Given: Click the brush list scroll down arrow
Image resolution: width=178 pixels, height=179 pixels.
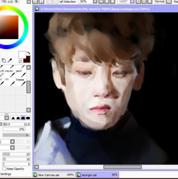Looking at the screenshot, I should [29, 110].
